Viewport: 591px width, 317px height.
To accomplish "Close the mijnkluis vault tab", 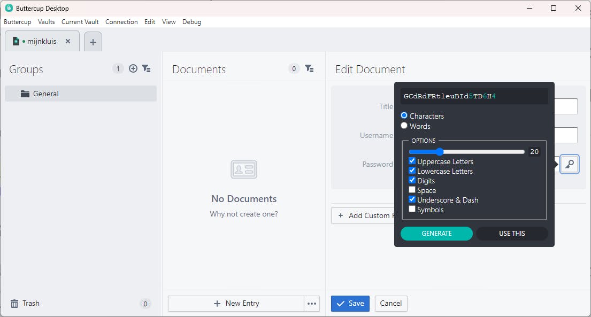I will (x=68, y=41).
